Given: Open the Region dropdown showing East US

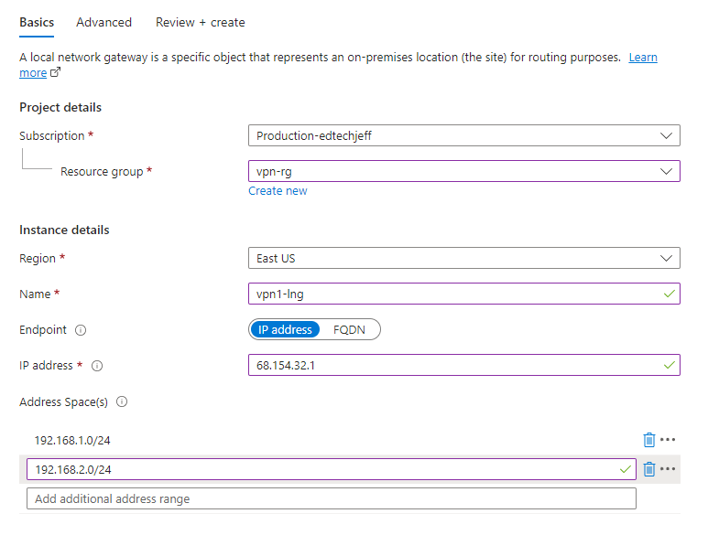Looking at the screenshot, I should click(463, 259).
